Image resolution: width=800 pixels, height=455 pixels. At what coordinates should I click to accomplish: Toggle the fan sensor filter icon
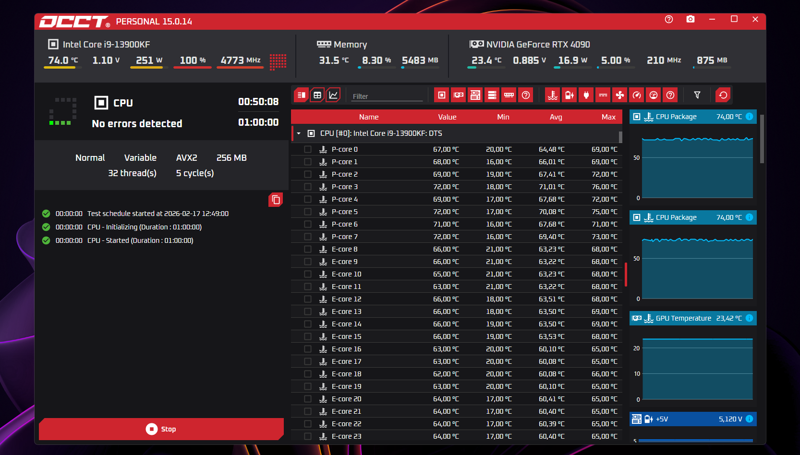click(620, 95)
